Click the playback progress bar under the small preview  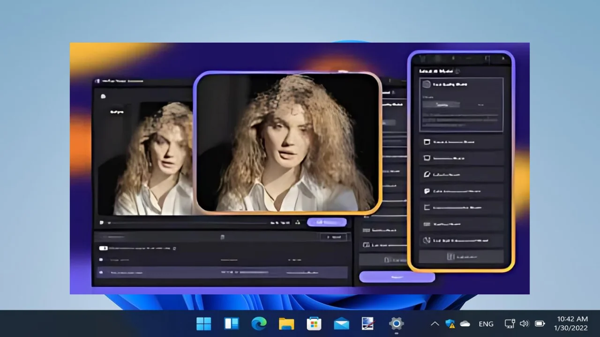[187, 223]
